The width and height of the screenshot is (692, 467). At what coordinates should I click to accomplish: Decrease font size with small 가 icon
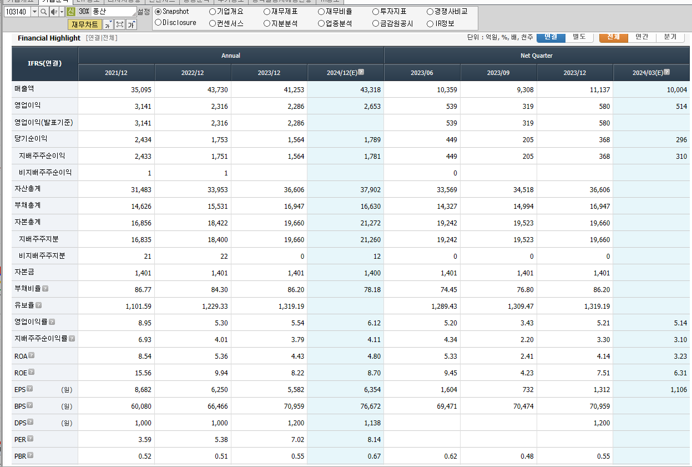[x=108, y=24]
